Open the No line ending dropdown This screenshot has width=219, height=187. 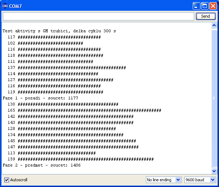click(164, 180)
